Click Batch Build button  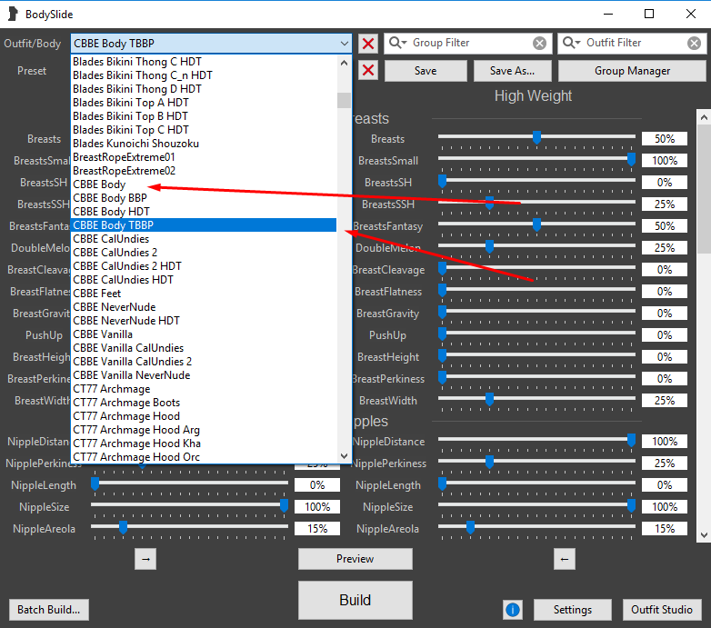[50, 610]
